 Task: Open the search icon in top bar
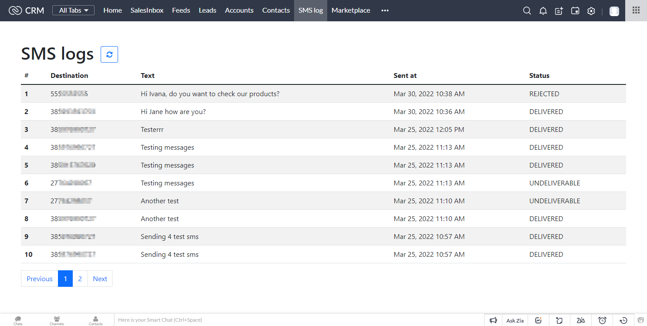point(527,11)
